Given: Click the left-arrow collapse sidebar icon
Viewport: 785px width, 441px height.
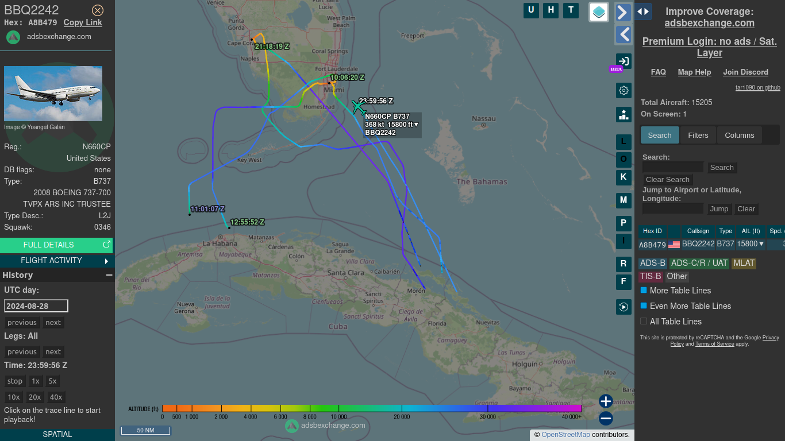Looking at the screenshot, I should (x=624, y=34).
